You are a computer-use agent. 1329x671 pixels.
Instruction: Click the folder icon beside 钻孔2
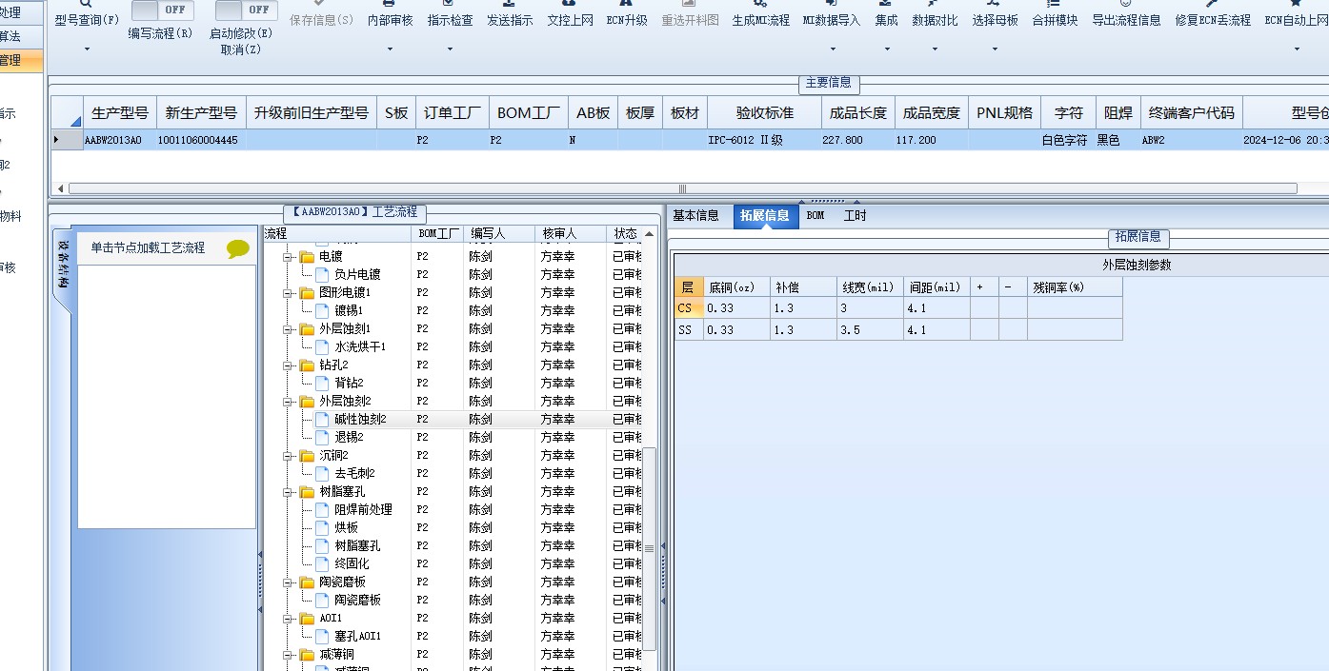click(307, 365)
